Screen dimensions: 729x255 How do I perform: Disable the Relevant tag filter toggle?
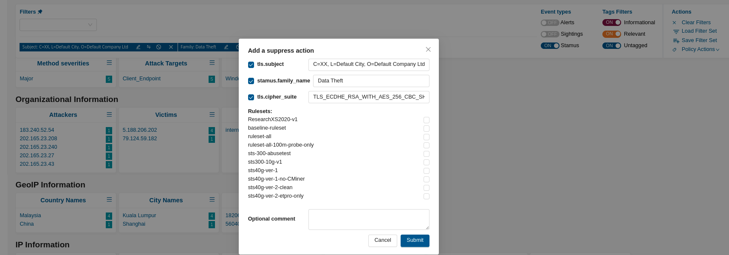click(611, 34)
